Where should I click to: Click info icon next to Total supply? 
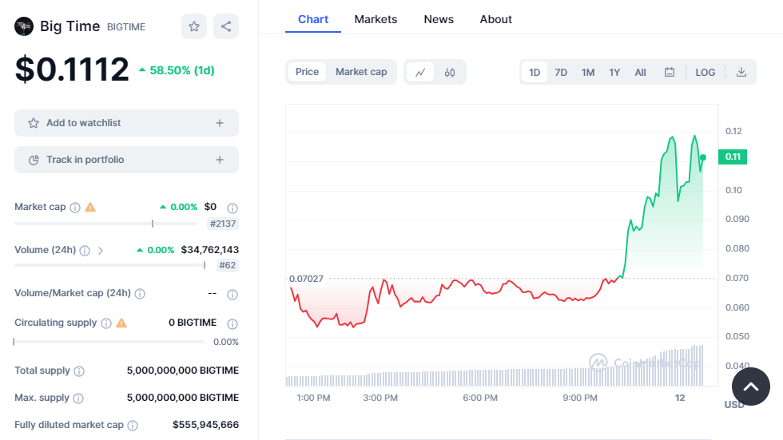pos(78,371)
